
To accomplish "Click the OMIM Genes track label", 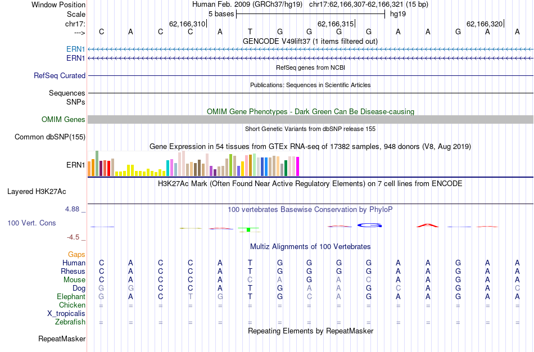I will (x=64, y=120).
